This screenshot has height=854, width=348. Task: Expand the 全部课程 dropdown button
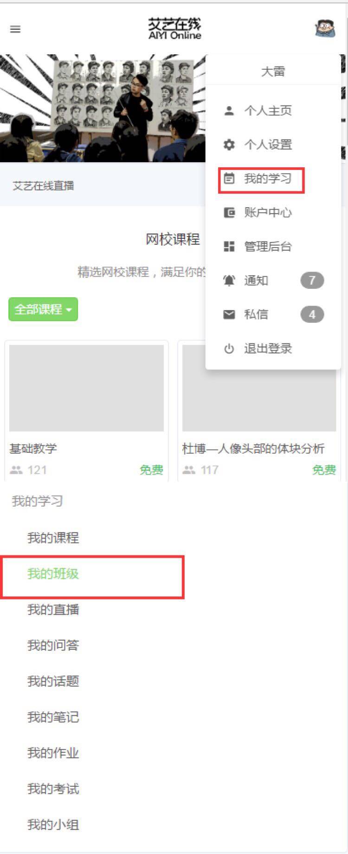click(x=43, y=309)
